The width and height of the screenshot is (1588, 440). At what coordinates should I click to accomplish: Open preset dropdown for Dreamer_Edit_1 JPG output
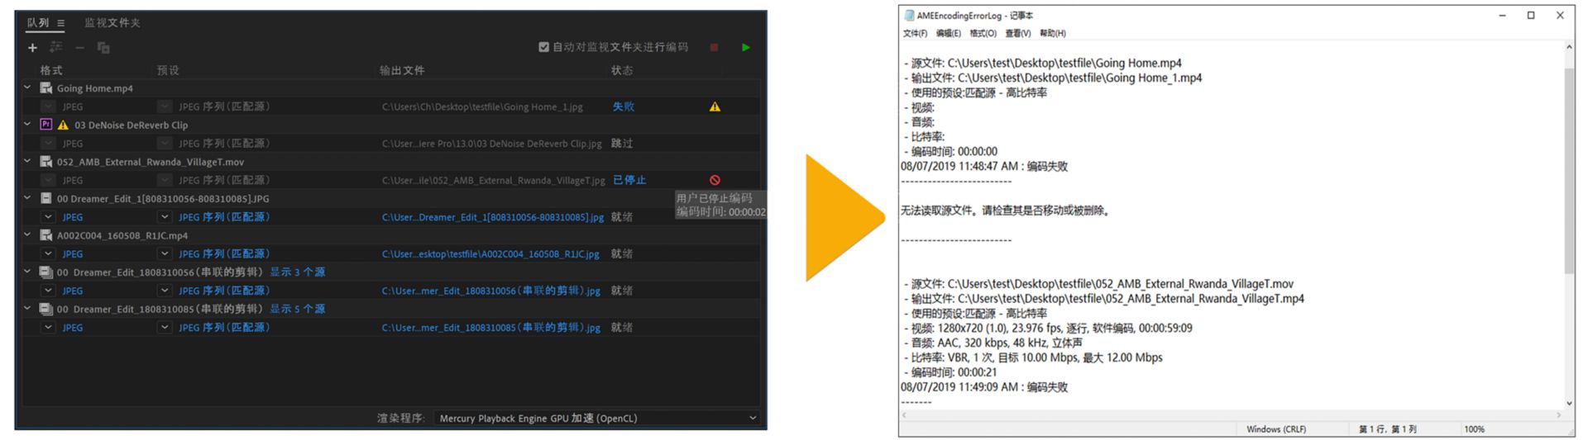tap(165, 217)
